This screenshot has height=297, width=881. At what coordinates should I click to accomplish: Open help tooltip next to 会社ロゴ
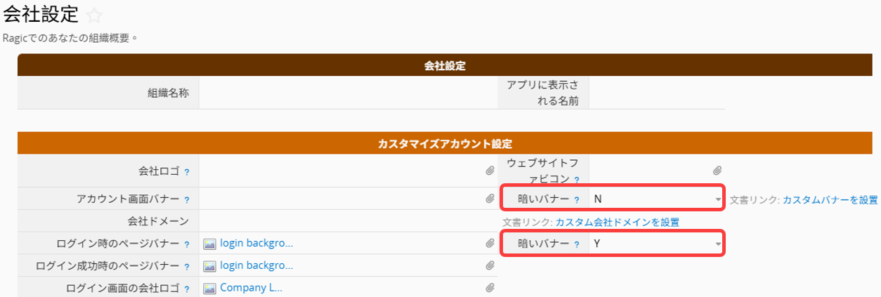pyautogui.click(x=187, y=172)
